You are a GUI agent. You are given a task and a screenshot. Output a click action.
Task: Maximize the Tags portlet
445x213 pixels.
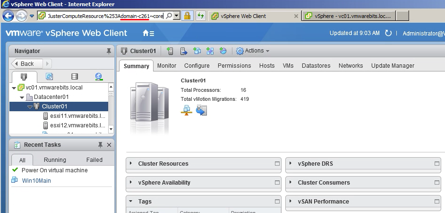tap(277, 201)
